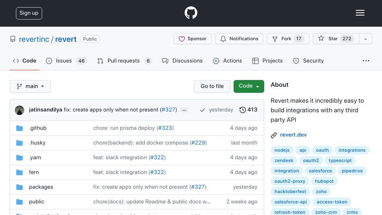Image resolution: width=382 pixels, height=215 pixels.
Task: Click the Notifications bell button
Action: [239, 39]
